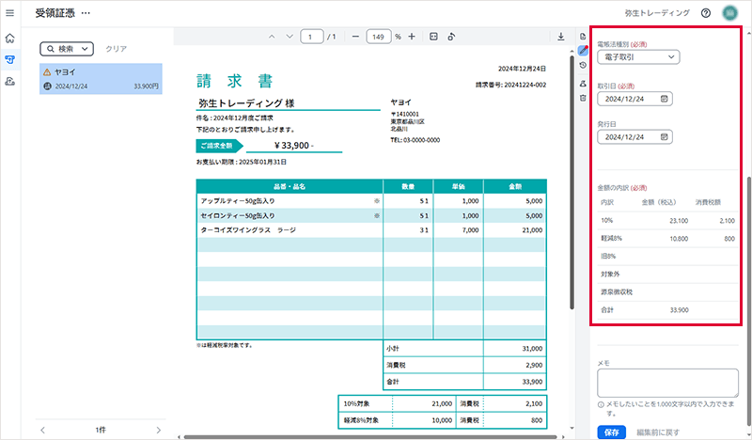This screenshot has height=440, width=752.
Task: Click the vertical document scrollbar
Action: pyautogui.click(x=572, y=182)
